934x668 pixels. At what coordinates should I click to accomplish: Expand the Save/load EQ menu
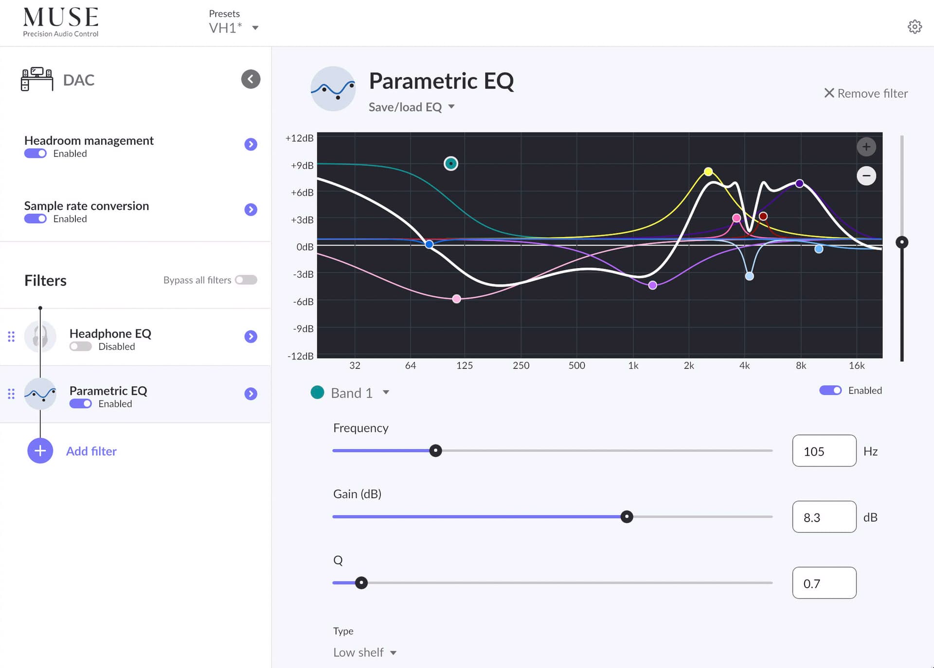click(x=412, y=107)
